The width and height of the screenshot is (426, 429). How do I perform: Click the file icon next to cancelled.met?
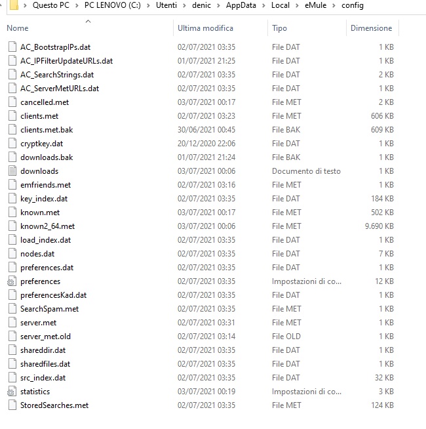12,102
